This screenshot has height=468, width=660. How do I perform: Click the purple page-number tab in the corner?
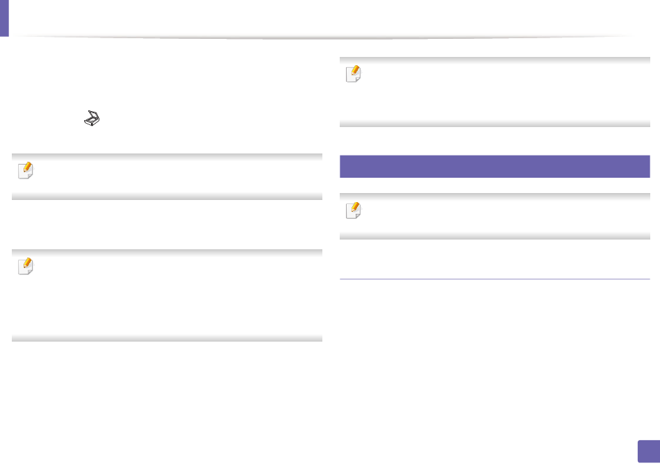pyautogui.click(x=646, y=452)
